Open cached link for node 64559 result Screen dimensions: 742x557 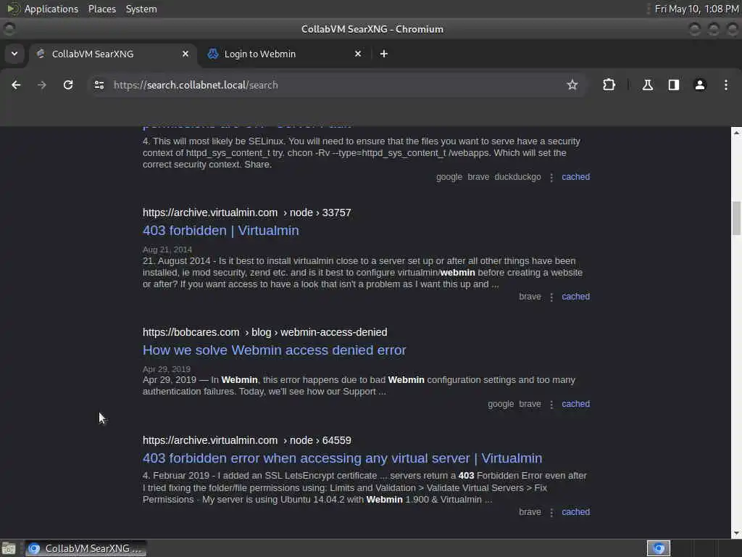tap(575, 512)
